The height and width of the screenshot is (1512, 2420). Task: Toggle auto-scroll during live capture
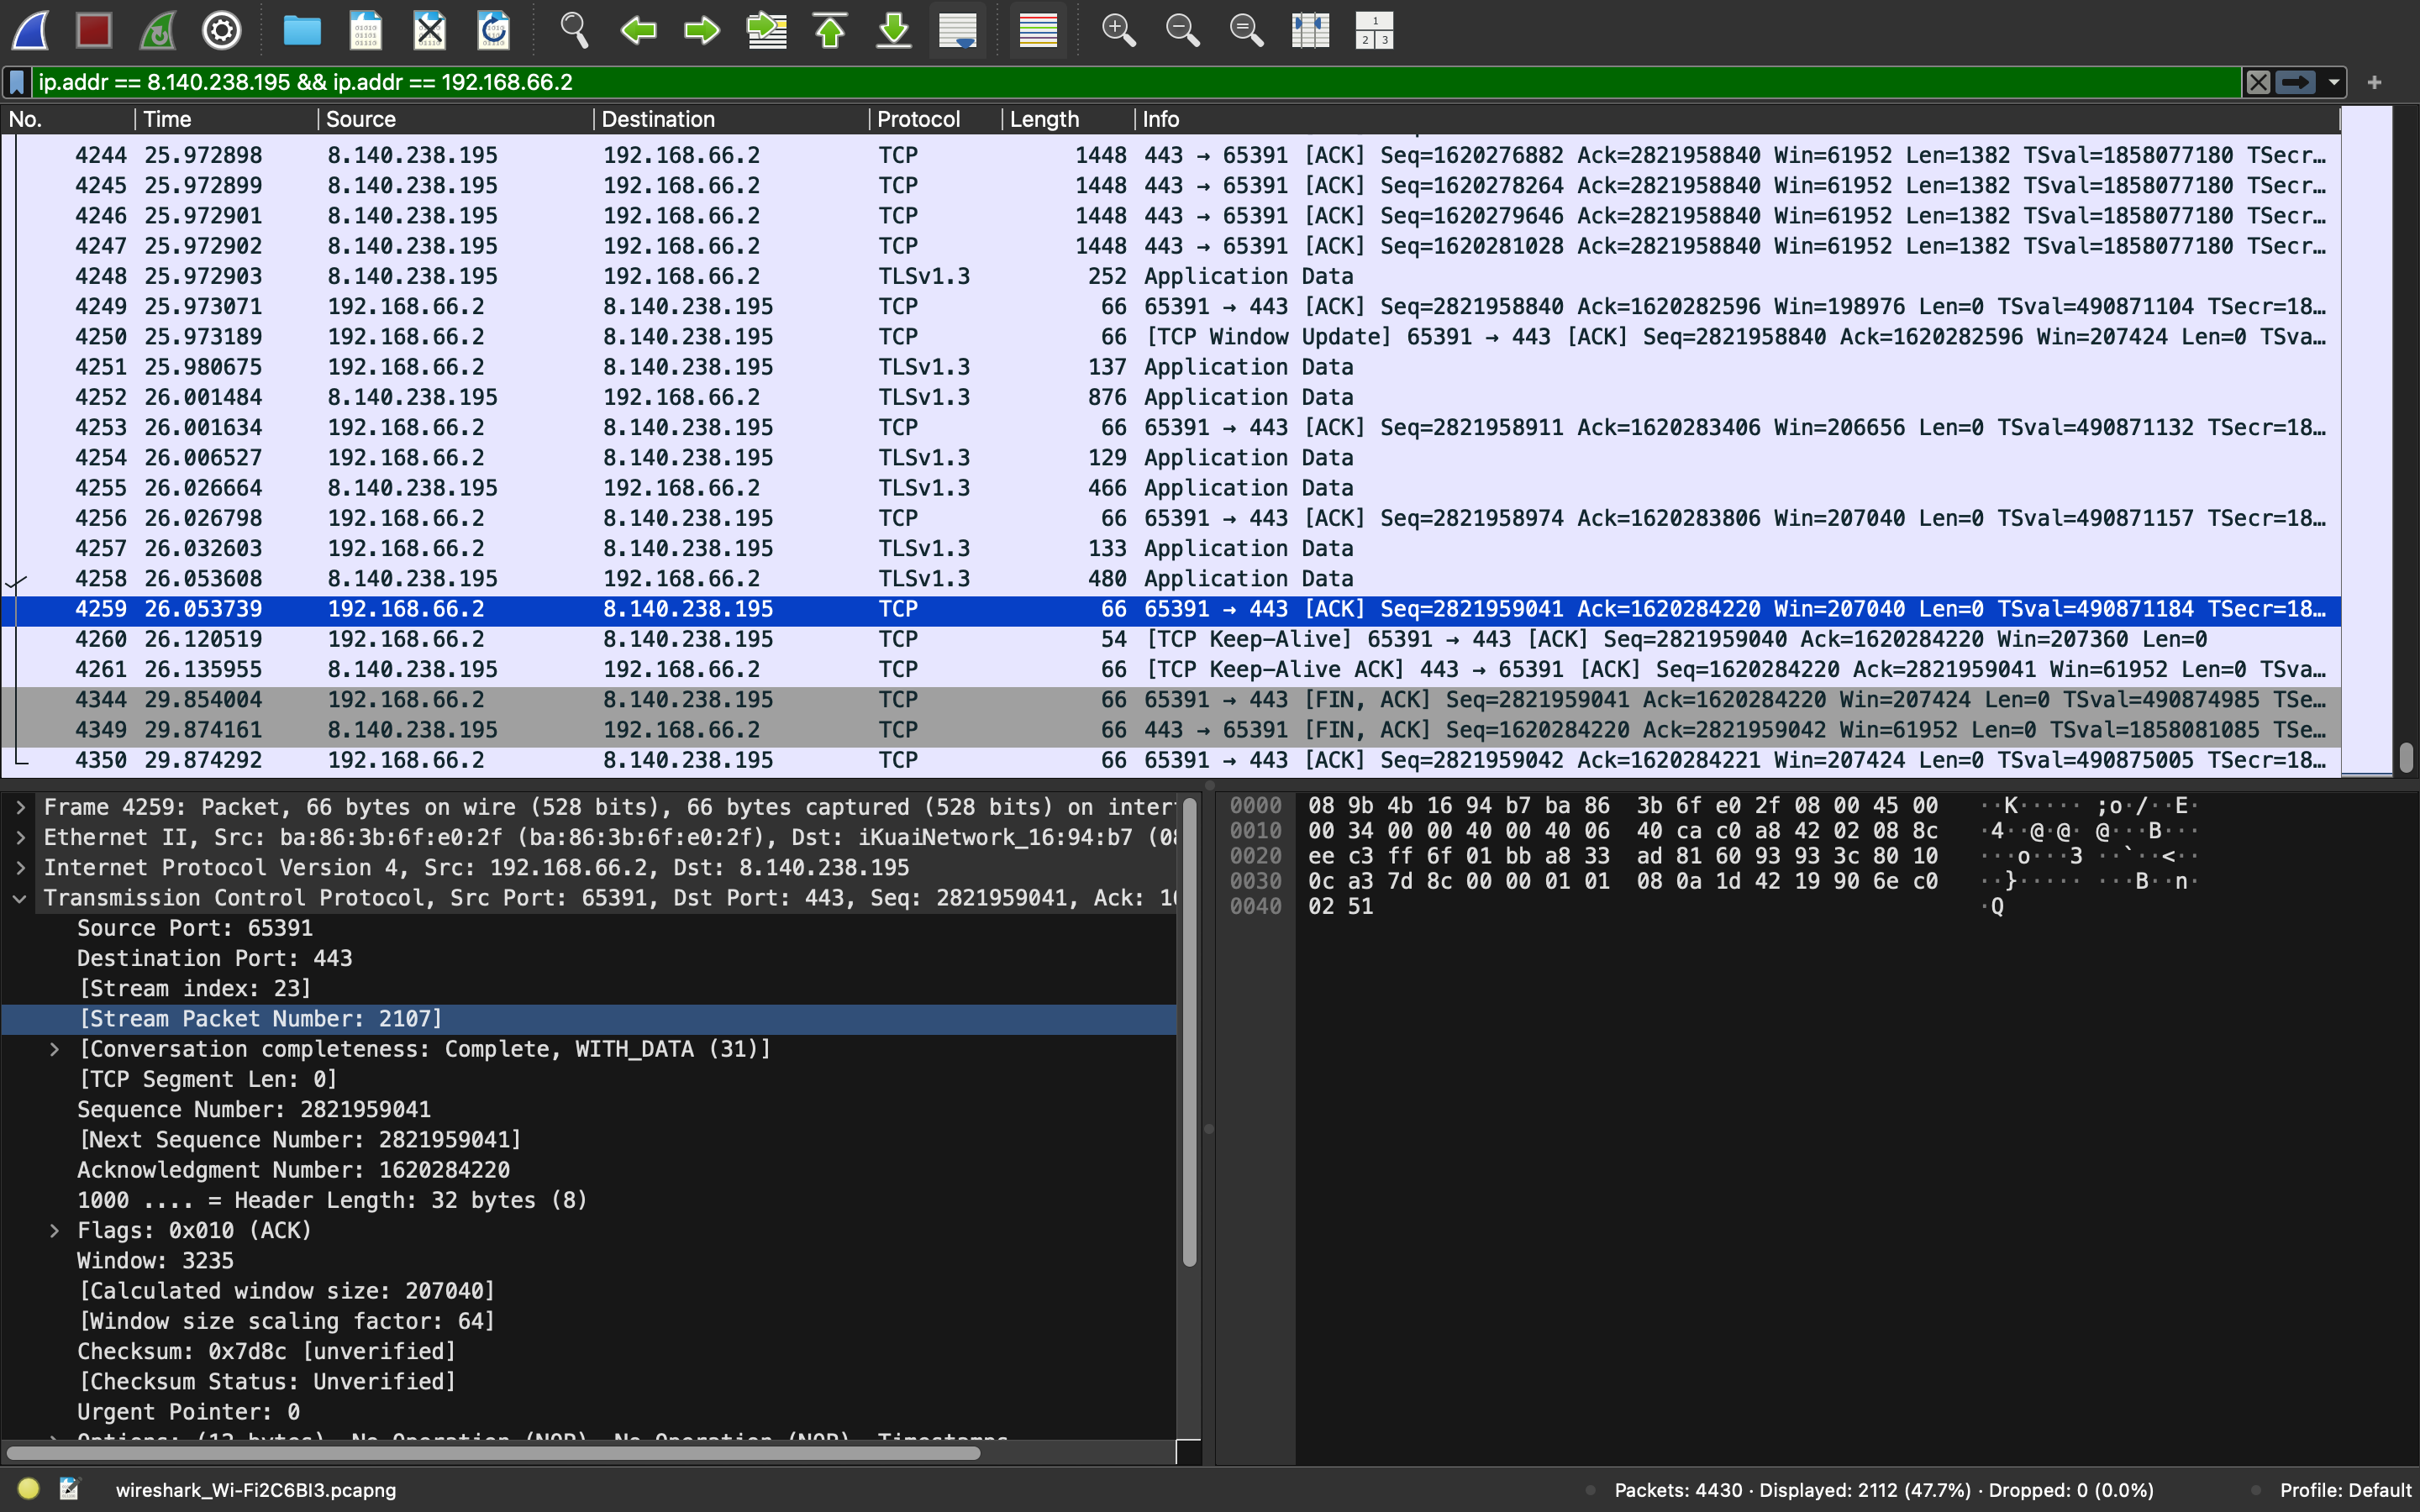coord(958,30)
